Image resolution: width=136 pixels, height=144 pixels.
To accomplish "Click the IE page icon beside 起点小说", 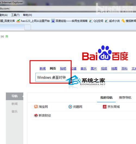I will point(106,21).
